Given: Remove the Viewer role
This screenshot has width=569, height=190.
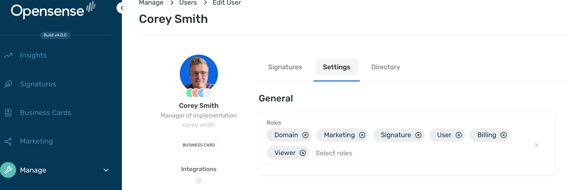Looking at the screenshot, I should click(x=303, y=153).
